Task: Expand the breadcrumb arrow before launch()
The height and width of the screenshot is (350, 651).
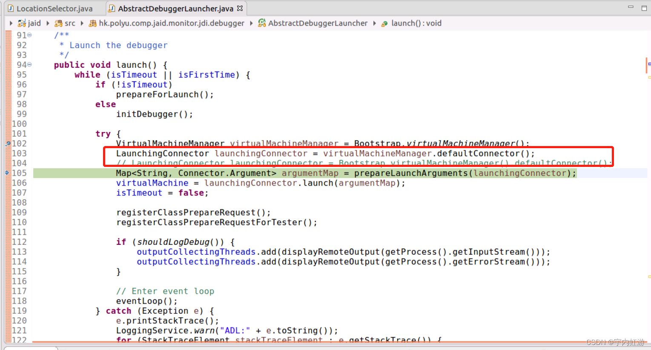Action: tap(374, 23)
